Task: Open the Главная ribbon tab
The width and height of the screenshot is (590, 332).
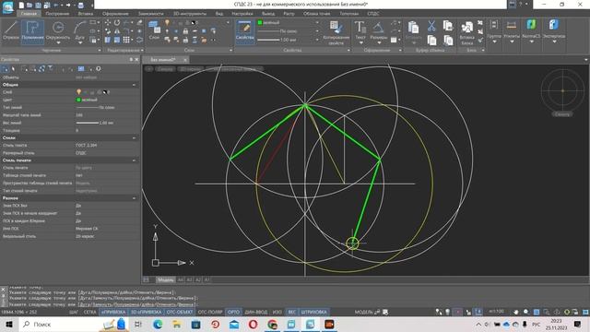Action: pyautogui.click(x=29, y=14)
